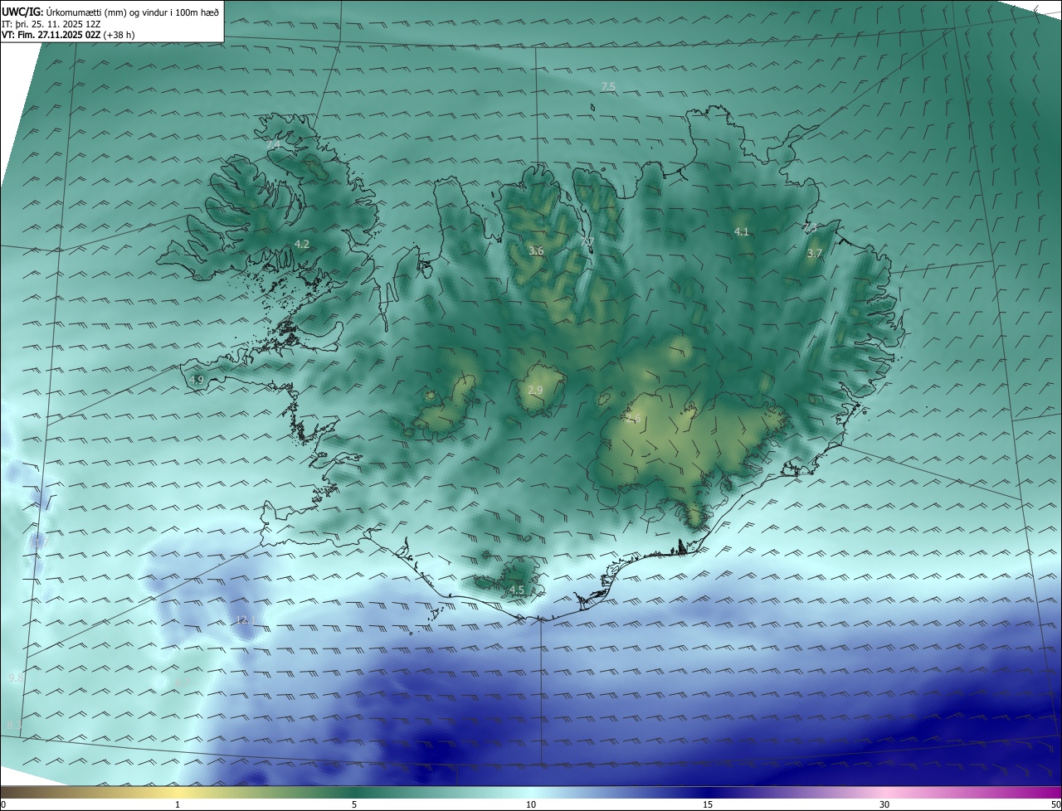Click the colorbar tick label "1"
The height and width of the screenshot is (811, 1062).
coord(178,804)
